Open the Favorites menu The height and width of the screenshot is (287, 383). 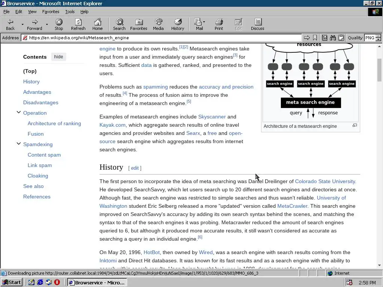(50, 12)
